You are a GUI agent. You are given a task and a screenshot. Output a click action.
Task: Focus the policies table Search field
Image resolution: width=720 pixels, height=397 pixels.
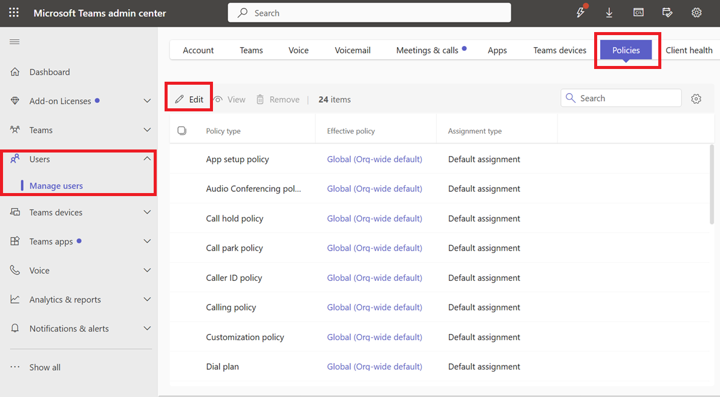tap(621, 98)
